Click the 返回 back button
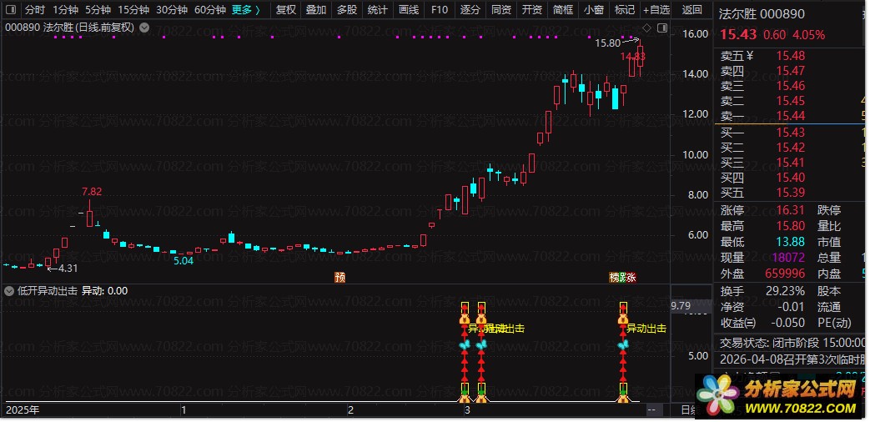The width and height of the screenshot is (870, 422). coord(691,9)
